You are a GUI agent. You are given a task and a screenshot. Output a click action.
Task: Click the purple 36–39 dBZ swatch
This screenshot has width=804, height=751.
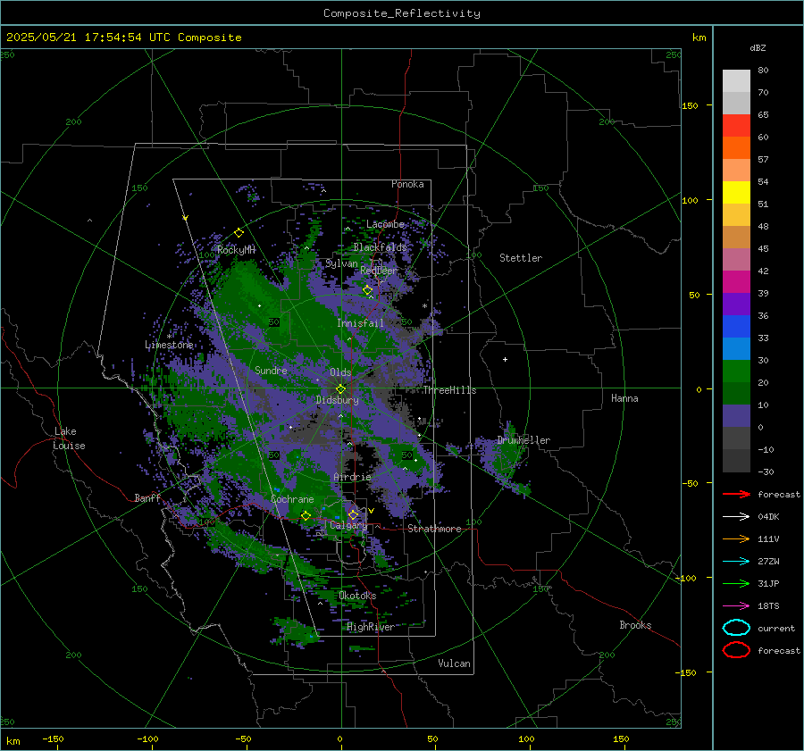[736, 305]
